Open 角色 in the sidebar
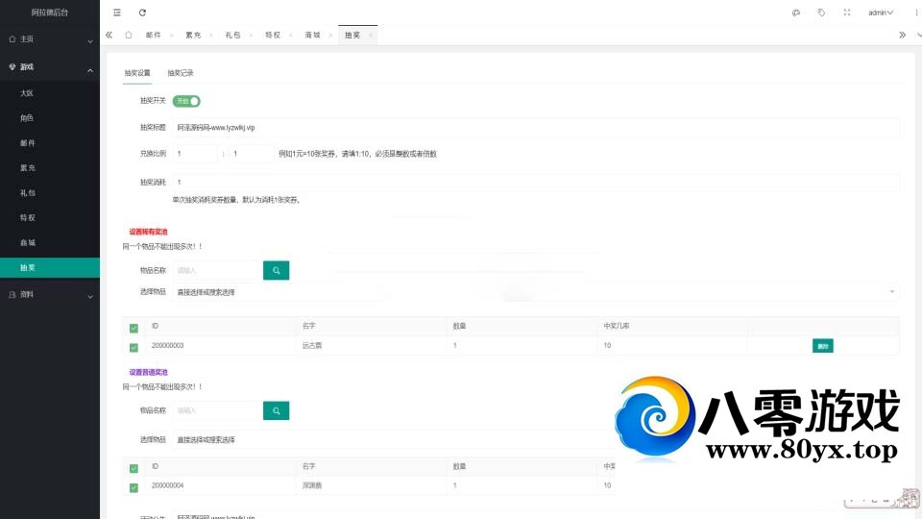Image resolution: width=922 pixels, height=519 pixels. [x=50, y=117]
